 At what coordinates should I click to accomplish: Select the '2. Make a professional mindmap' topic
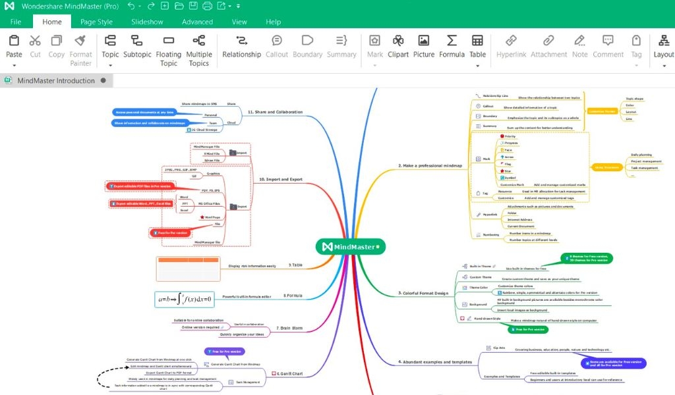[x=430, y=165]
